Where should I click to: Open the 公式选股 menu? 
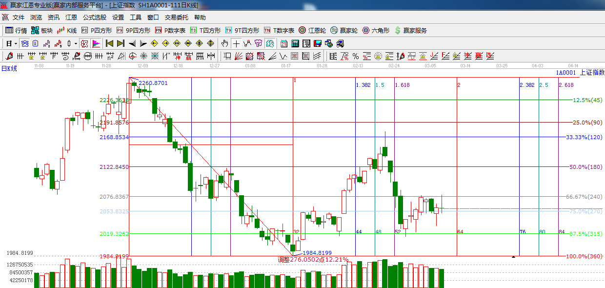pos(94,17)
